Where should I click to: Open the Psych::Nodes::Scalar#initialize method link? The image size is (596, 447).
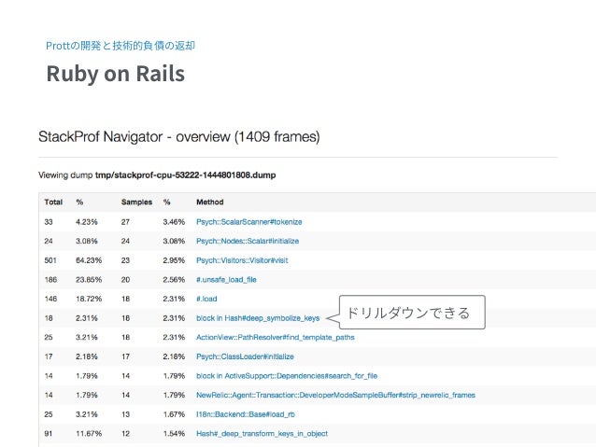click(x=248, y=241)
